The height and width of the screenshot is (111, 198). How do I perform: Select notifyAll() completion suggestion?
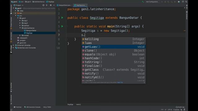pos(114,77)
